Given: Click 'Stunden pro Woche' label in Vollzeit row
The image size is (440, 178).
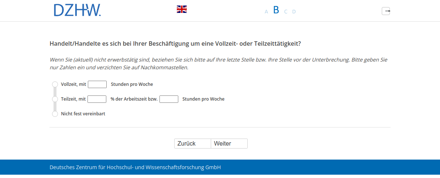Looking at the screenshot, I should 132,84.
